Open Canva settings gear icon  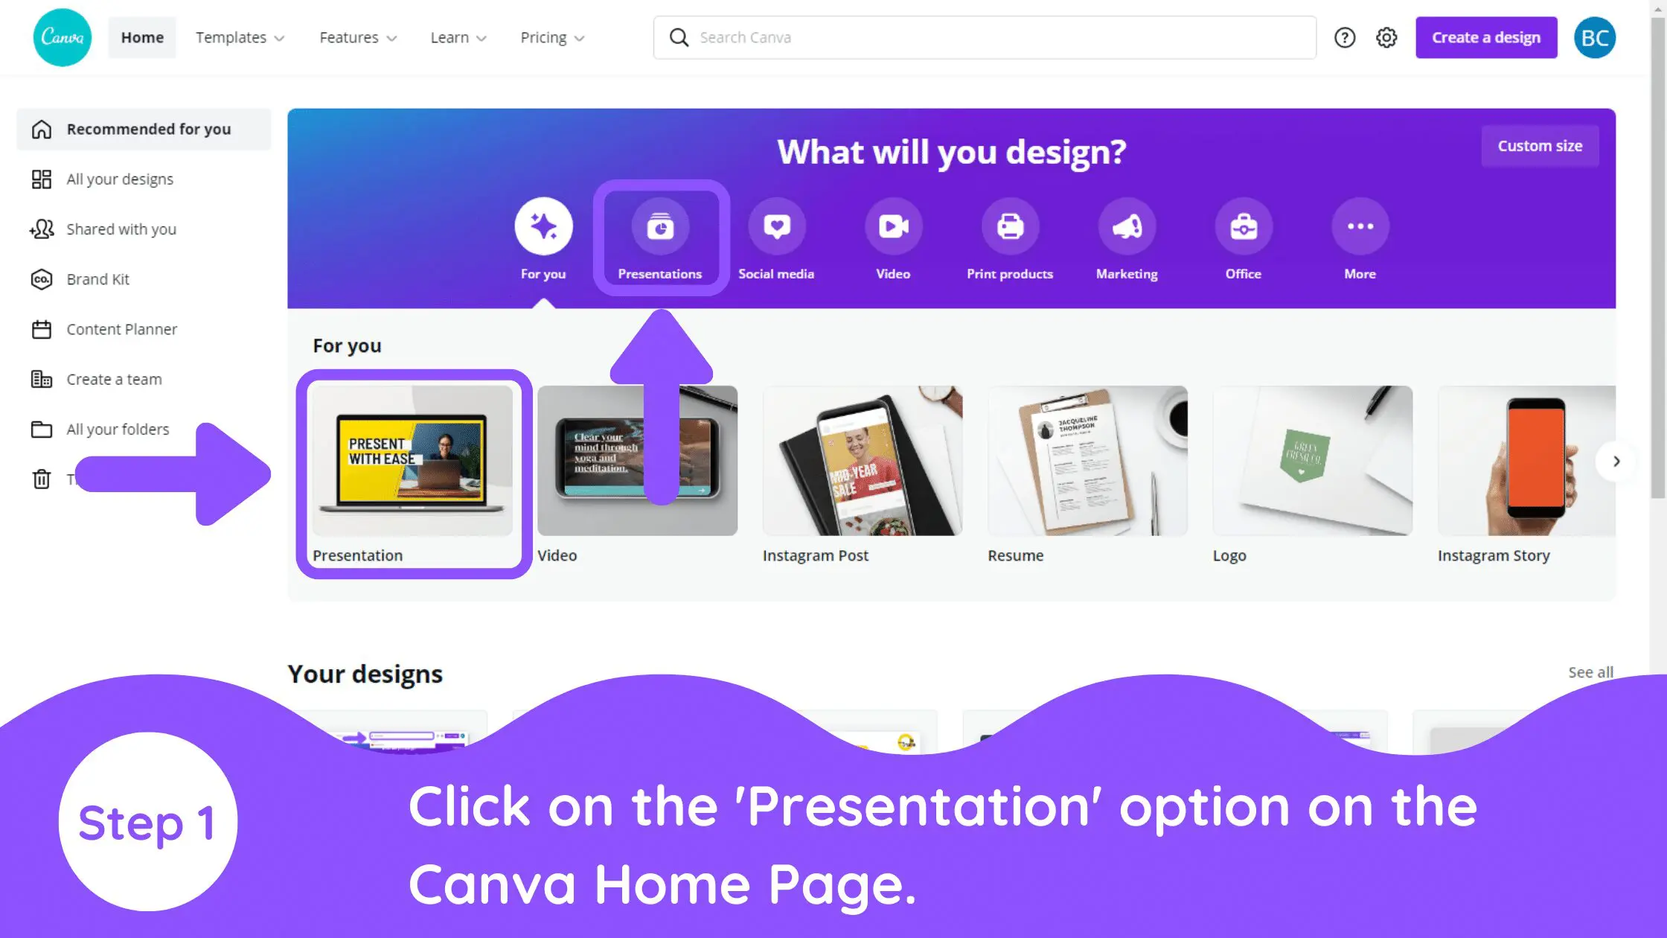[1386, 36]
